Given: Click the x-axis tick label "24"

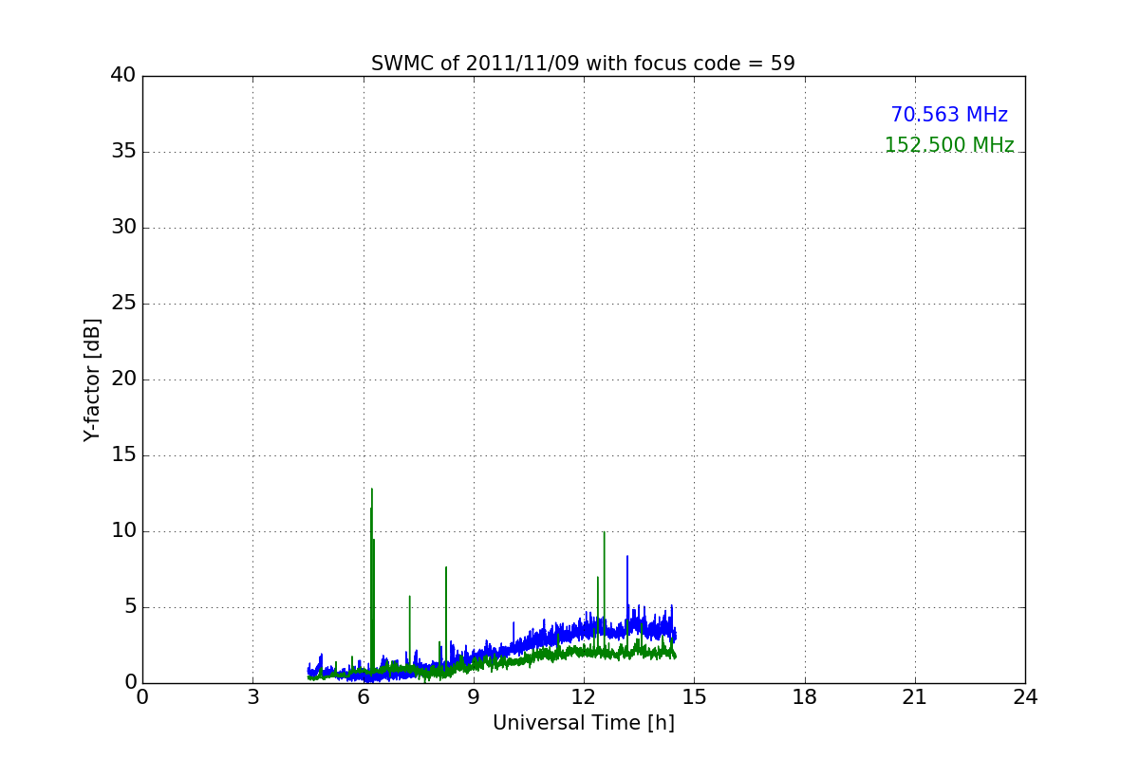Looking at the screenshot, I should click(1025, 697).
